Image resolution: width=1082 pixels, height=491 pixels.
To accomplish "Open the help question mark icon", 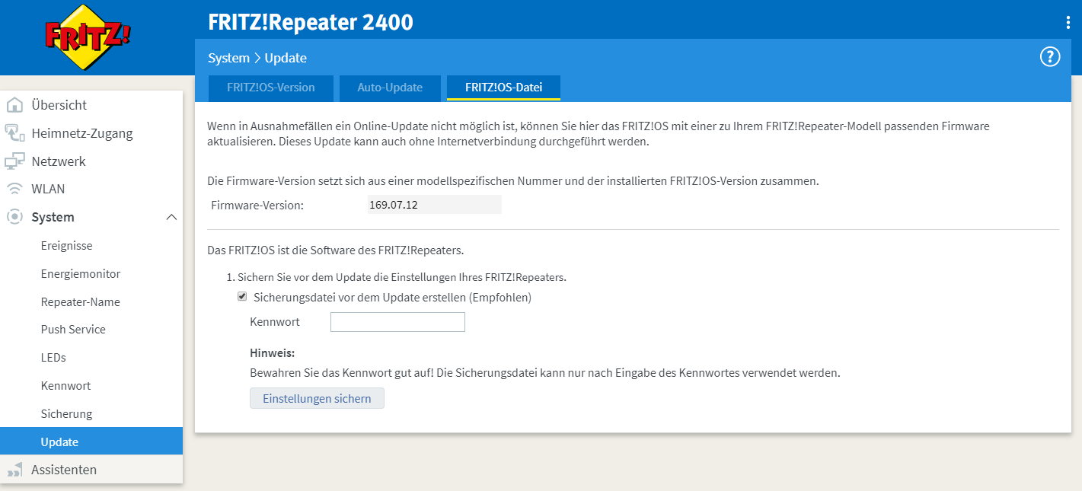I will tap(1050, 56).
